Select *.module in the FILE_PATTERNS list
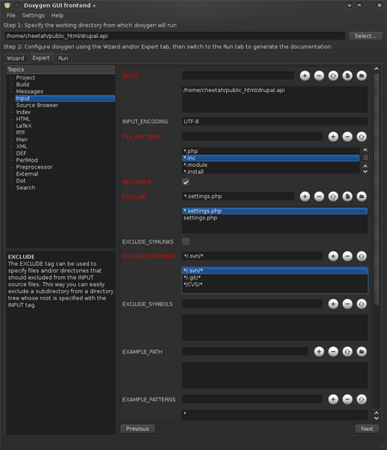Image resolution: width=387 pixels, height=450 pixels. point(271,165)
